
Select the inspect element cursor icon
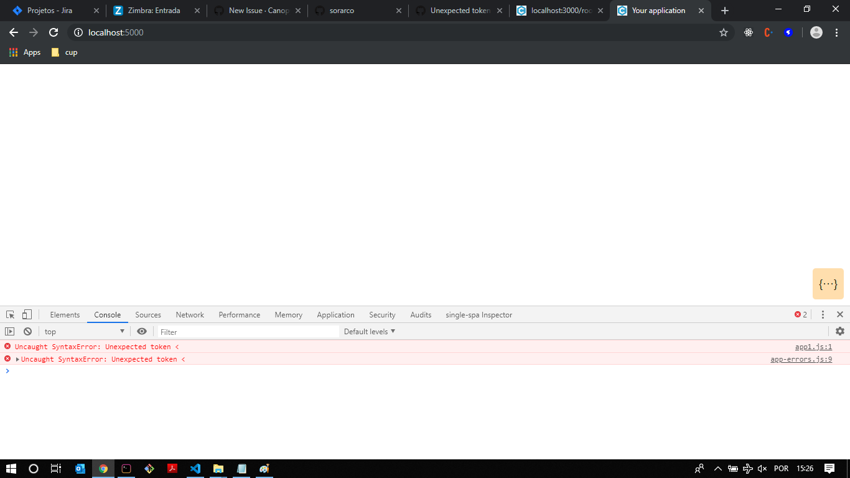click(9, 314)
